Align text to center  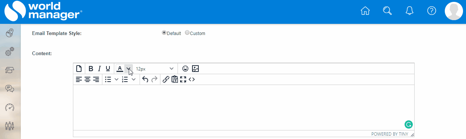click(x=87, y=79)
